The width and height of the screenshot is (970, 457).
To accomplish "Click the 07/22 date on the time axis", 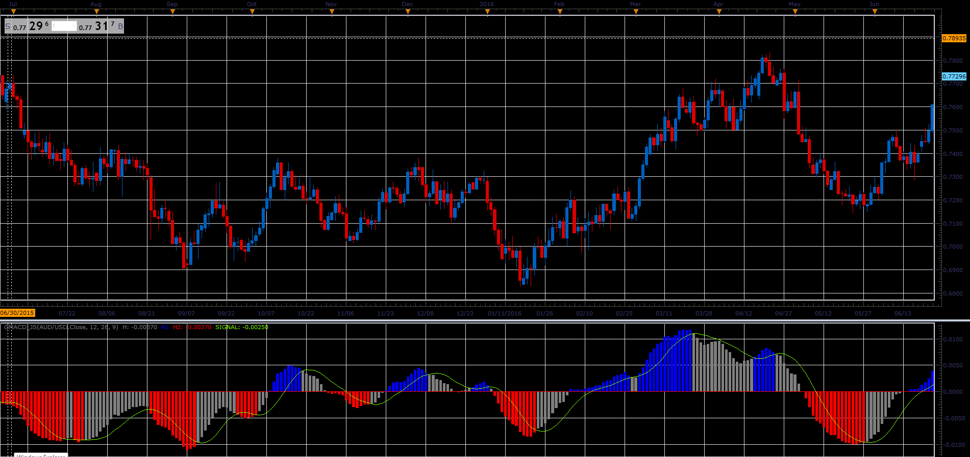I will [67, 313].
